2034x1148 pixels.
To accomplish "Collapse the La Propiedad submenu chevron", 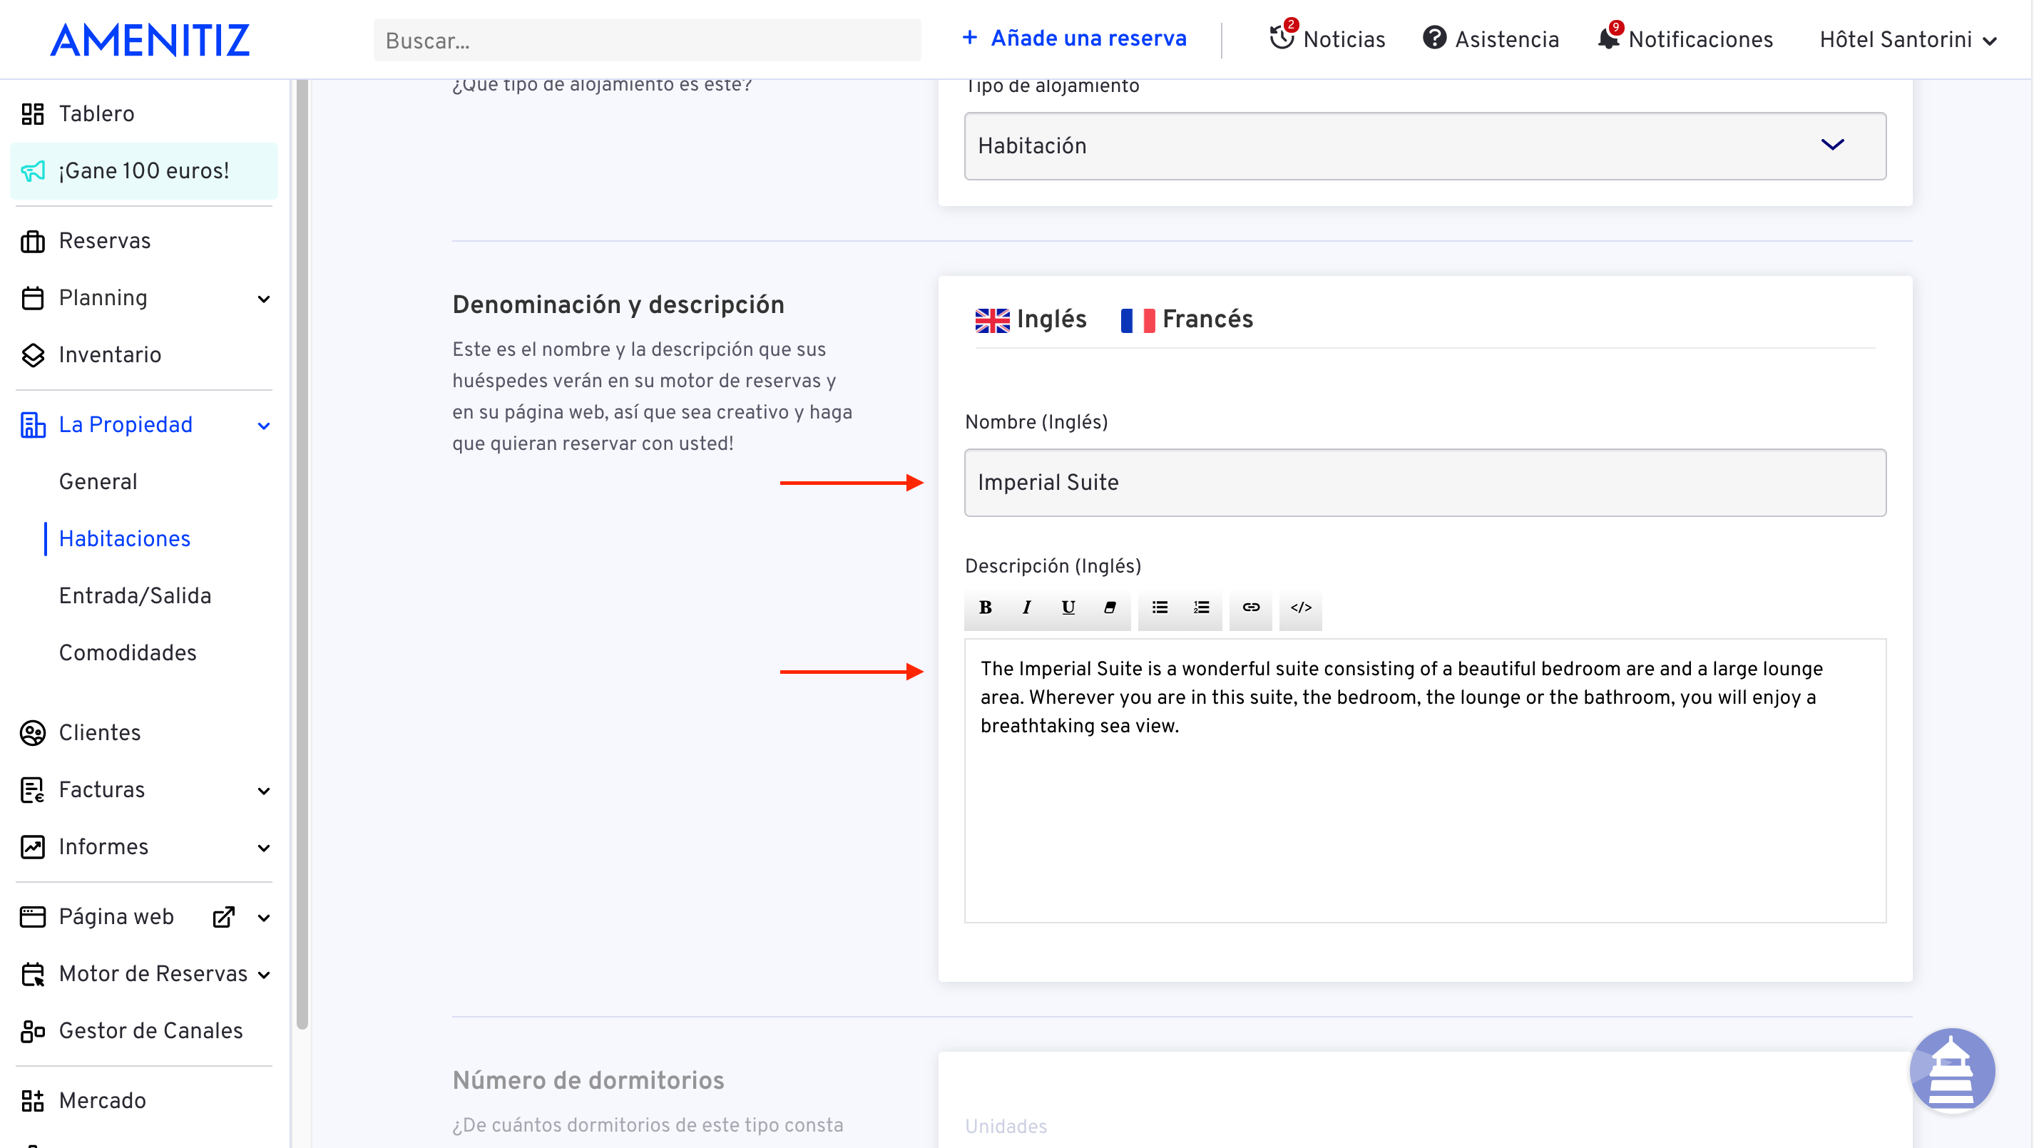I will coord(264,426).
